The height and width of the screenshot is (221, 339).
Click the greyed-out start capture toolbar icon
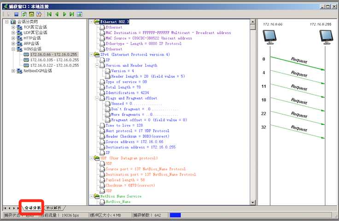coord(9,14)
